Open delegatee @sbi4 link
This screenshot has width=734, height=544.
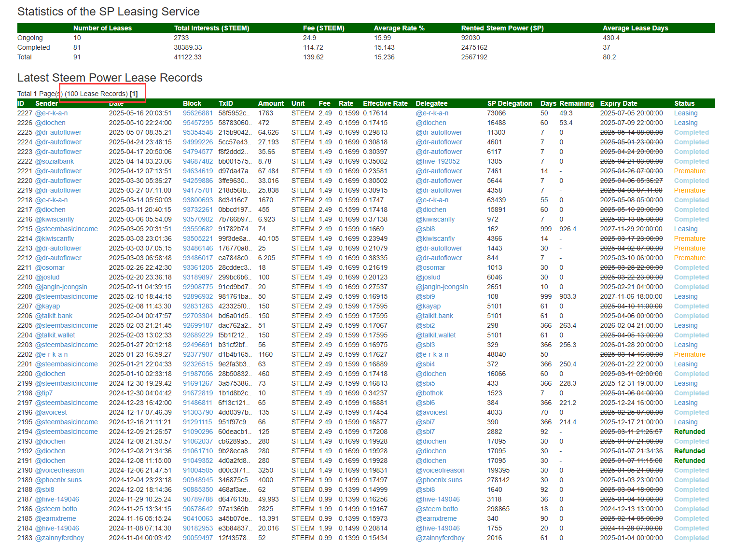tap(425, 364)
